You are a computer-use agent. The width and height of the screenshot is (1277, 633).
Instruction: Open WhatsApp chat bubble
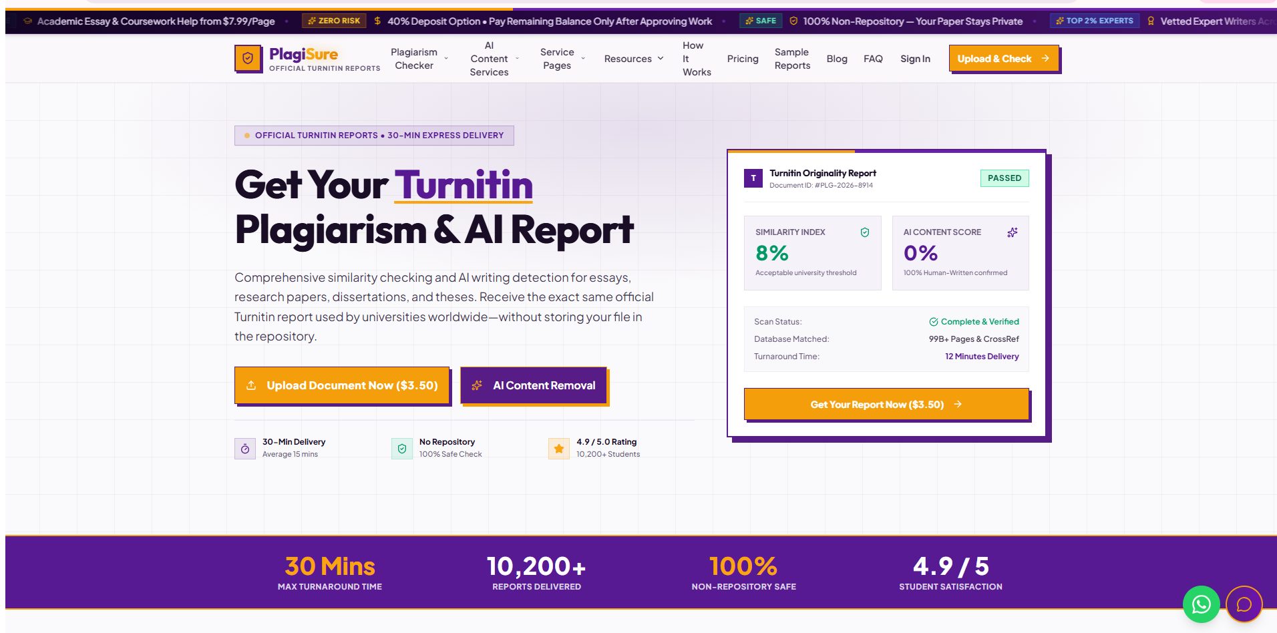1201,604
